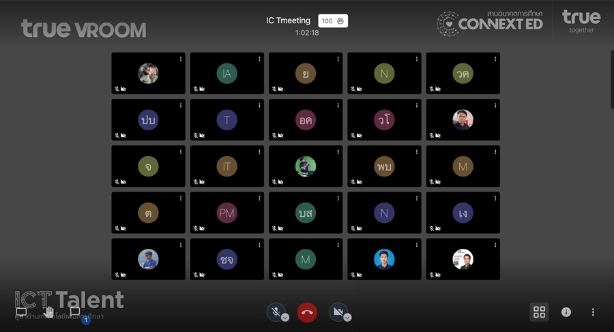
Task: Switch to grid tile view layout
Action: [x=539, y=312]
